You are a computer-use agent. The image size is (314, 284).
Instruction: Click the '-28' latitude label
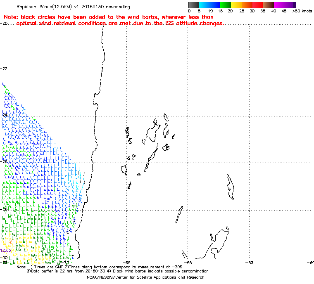click(4, 209)
